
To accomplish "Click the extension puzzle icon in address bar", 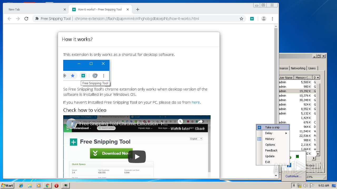I will [37, 19].
